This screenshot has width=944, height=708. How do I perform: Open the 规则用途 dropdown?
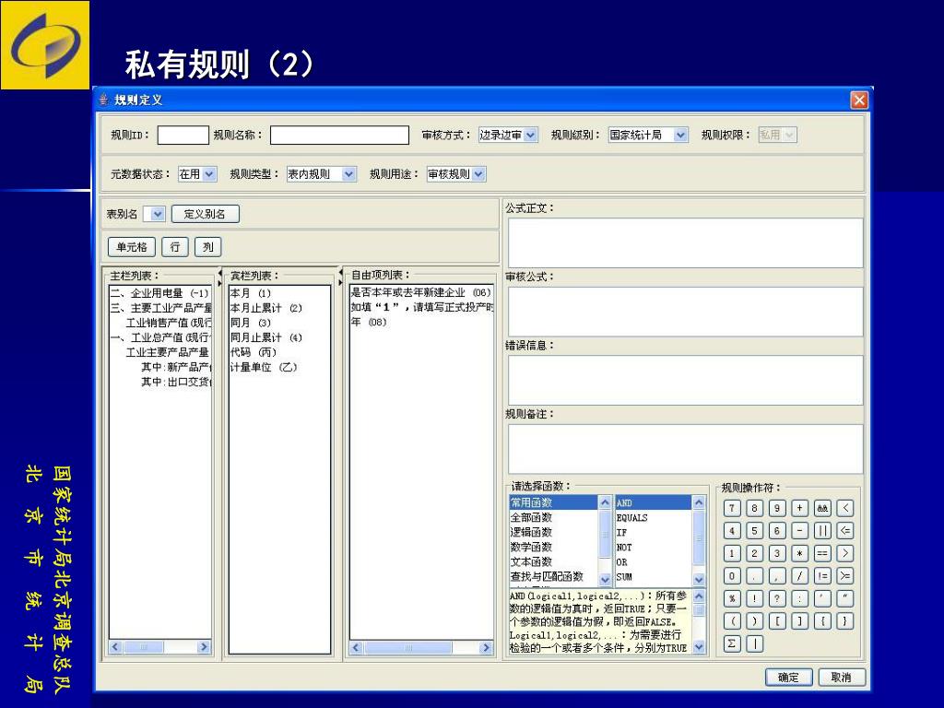(x=456, y=174)
